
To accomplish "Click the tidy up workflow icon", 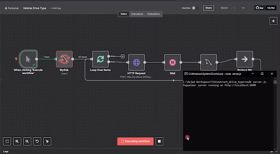I will tap(47, 141).
